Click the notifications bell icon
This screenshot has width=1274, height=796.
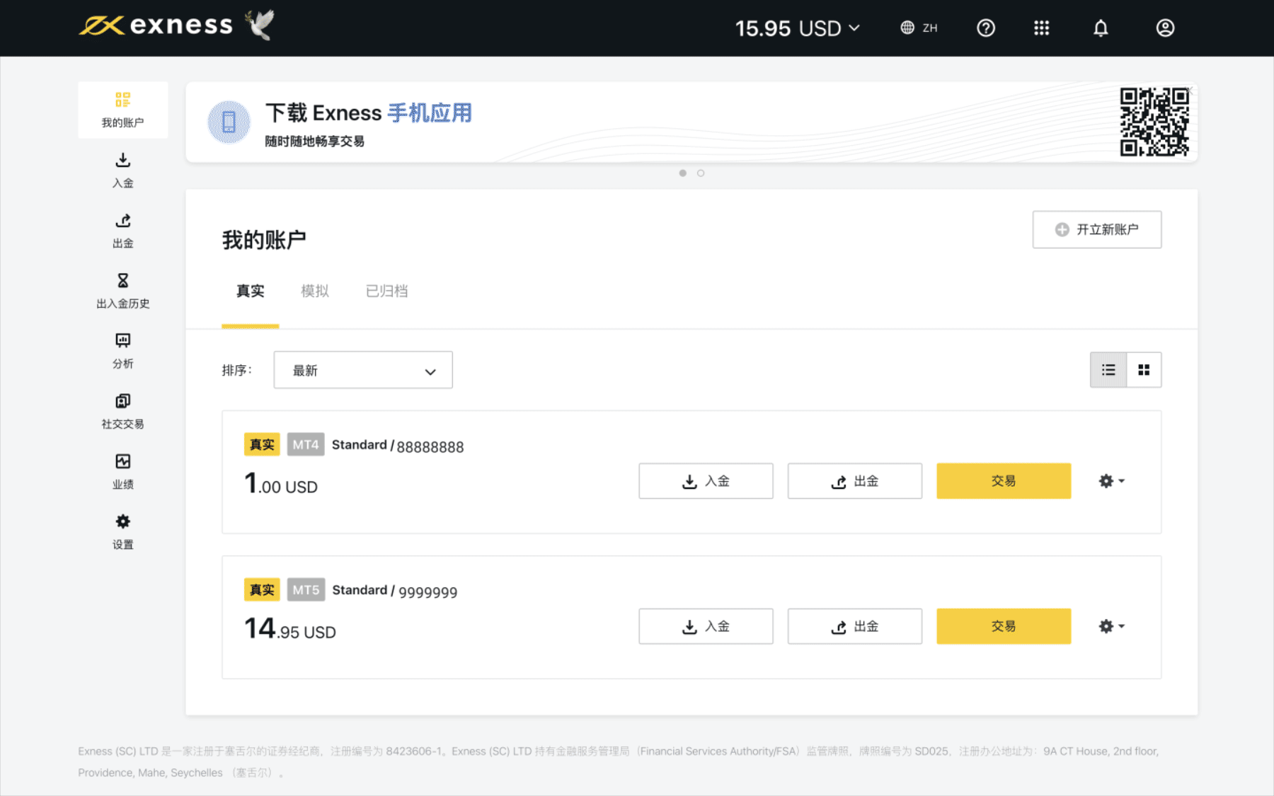[1101, 28]
